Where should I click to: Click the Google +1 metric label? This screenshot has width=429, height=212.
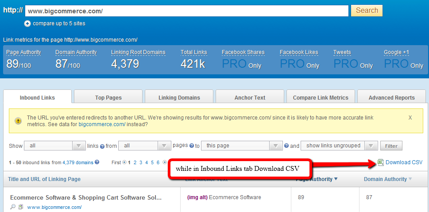tap(396, 52)
